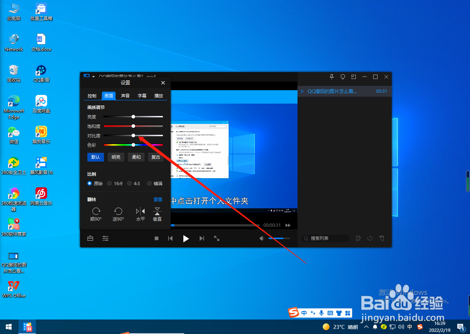Screen dimensions: 470x334
Task: Fast forward with the double-arrow icon
Action: point(288,225)
